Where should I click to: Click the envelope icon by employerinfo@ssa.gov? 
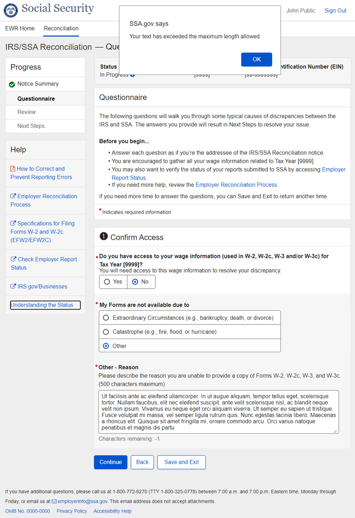click(54, 502)
